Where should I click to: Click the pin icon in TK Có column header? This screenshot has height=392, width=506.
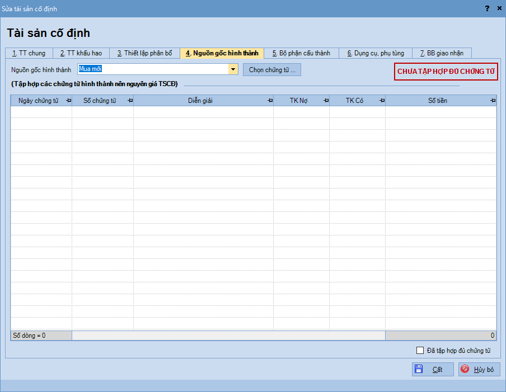click(x=382, y=101)
